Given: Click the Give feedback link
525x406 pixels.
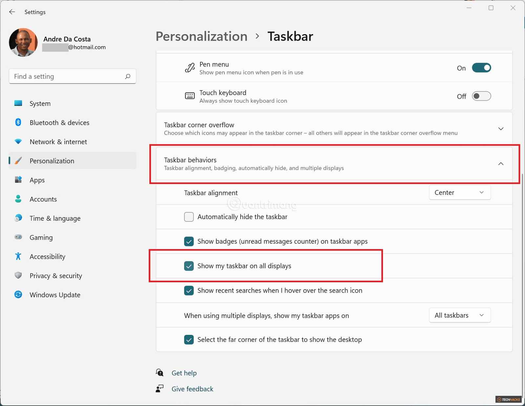Looking at the screenshot, I should 192,389.
